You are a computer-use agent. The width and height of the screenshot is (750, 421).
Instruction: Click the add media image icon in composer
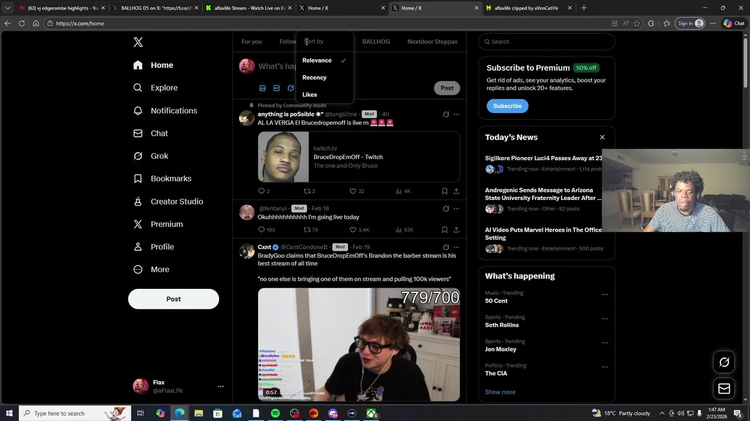[262, 88]
